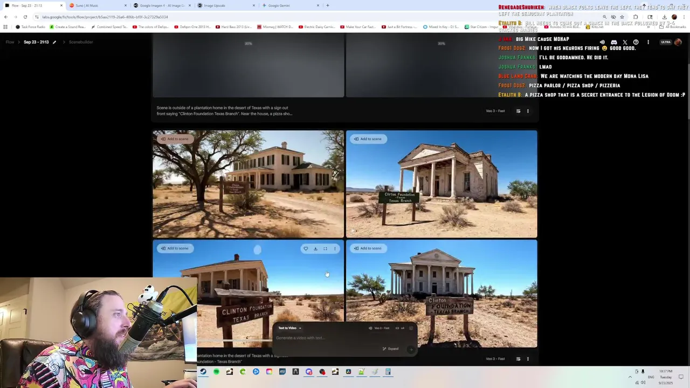
Task: Open three-dot menu in upper results row
Action: click(528, 111)
